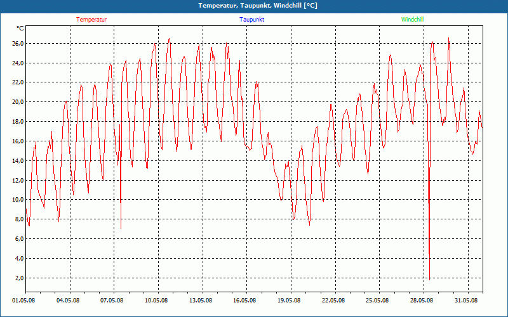Click the 4,0 y-axis value
Screen dimensions: 508x317
coord(20,259)
